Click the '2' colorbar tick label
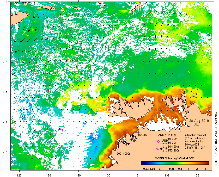 point(197,169)
